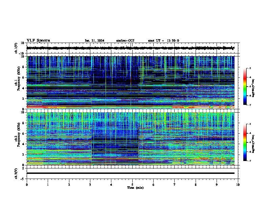Click the time axis tick label "7"
This screenshot has height=207, width=268.
click(x=175, y=185)
